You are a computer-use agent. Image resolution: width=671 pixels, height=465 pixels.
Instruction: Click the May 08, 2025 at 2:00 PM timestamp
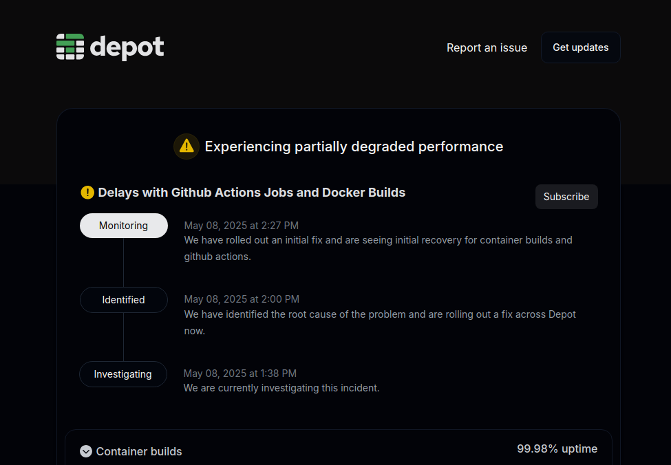coord(242,299)
